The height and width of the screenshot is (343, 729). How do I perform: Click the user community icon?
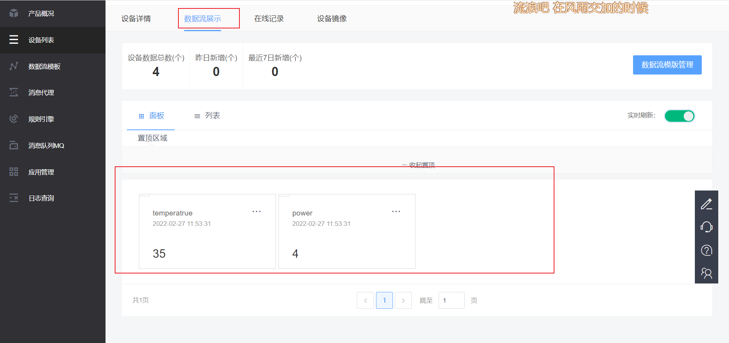point(706,273)
